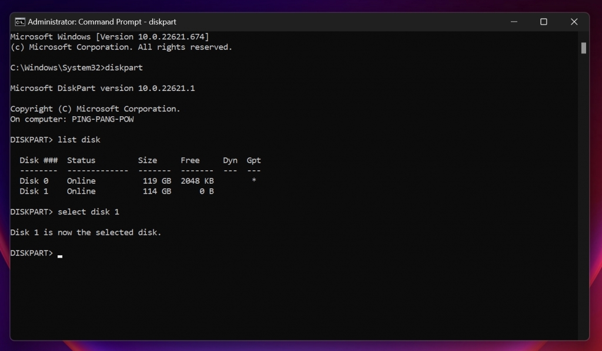Click the Dyn column header

tap(229, 160)
